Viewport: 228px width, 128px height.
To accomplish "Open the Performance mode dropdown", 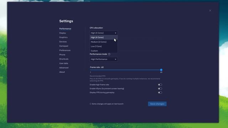I will tap(104, 59).
